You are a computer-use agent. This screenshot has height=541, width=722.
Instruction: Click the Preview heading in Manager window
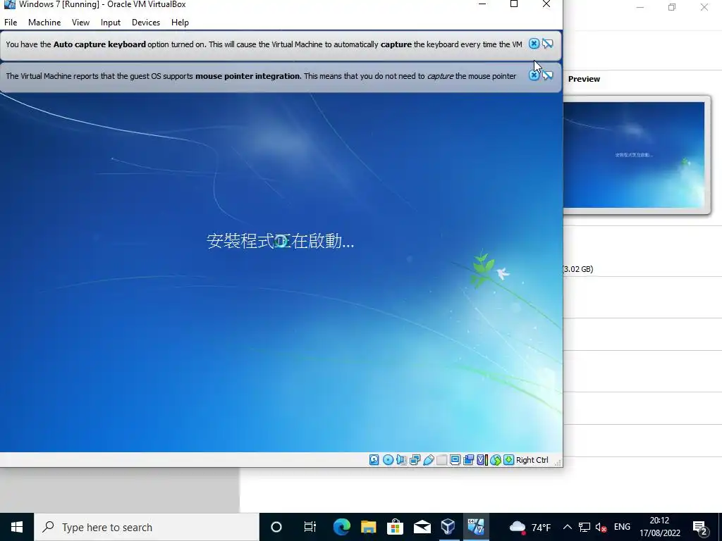[584, 79]
